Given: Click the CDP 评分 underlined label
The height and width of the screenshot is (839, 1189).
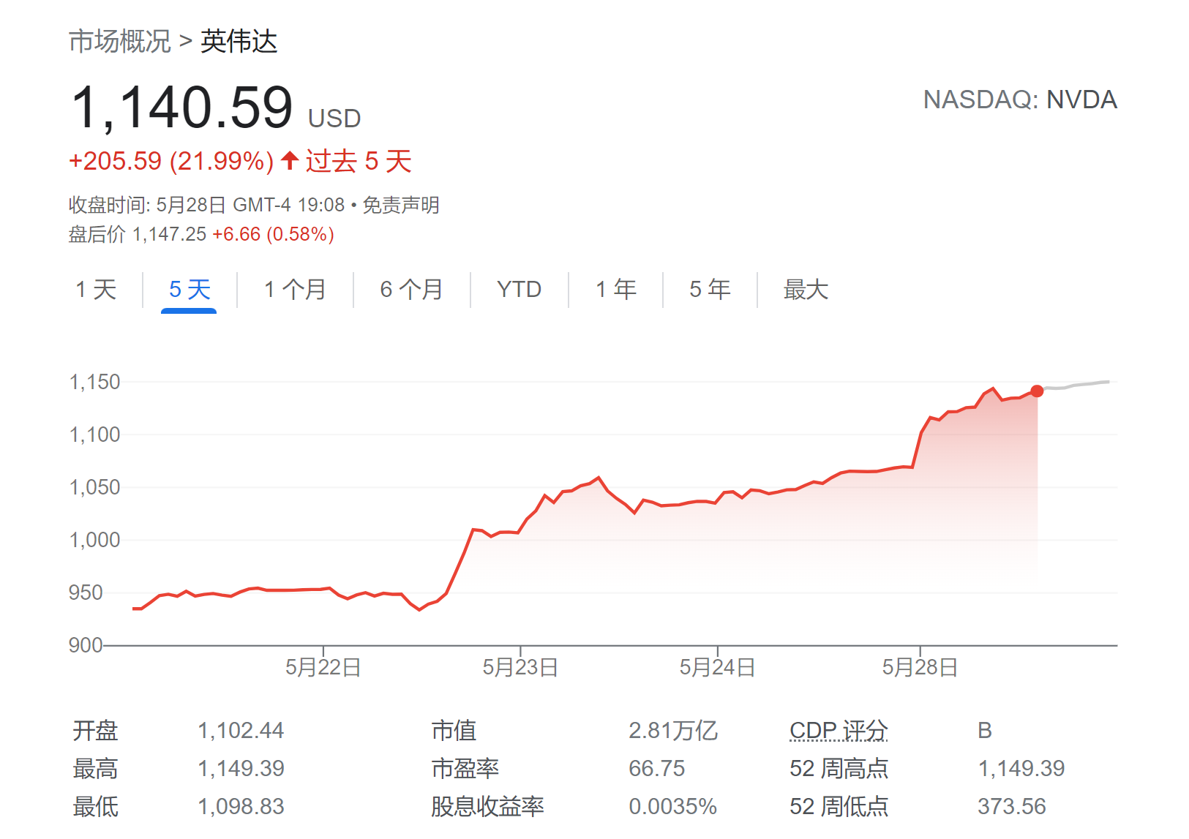Looking at the screenshot, I should pyautogui.click(x=839, y=730).
